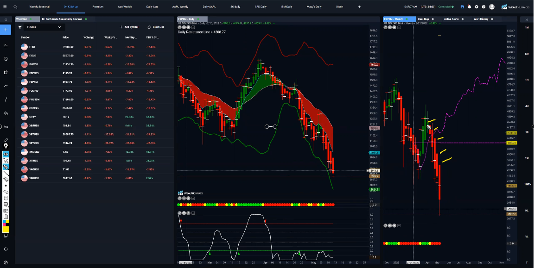Open the notifications bell icon
534x268 pixels.
pyautogui.click(x=469, y=7)
